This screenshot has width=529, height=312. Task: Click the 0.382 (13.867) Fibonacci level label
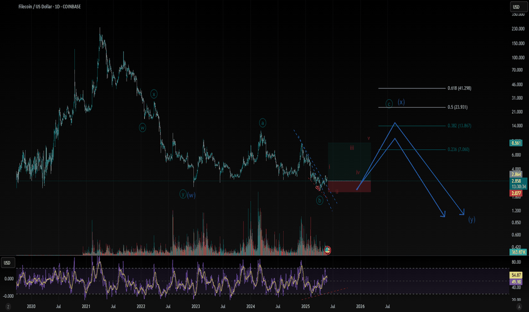click(x=460, y=126)
